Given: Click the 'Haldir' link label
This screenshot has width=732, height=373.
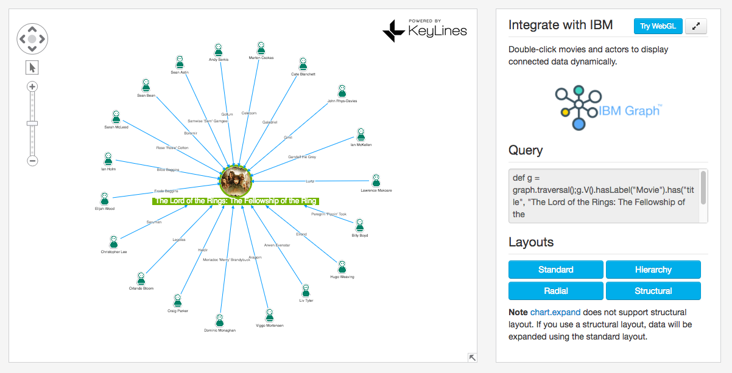Looking at the screenshot, I should point(203,250).
